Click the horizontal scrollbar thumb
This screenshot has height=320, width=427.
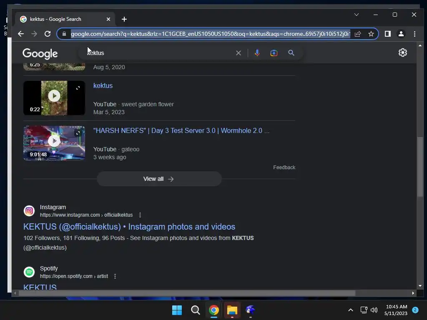[x=187, y=293]
